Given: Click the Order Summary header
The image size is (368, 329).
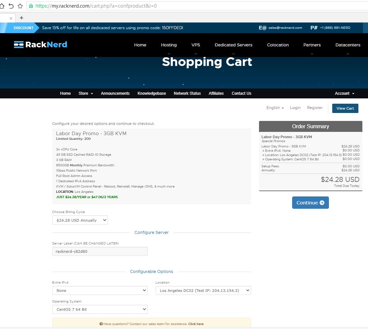Looking at the screenshot, I should coord(310,126).
